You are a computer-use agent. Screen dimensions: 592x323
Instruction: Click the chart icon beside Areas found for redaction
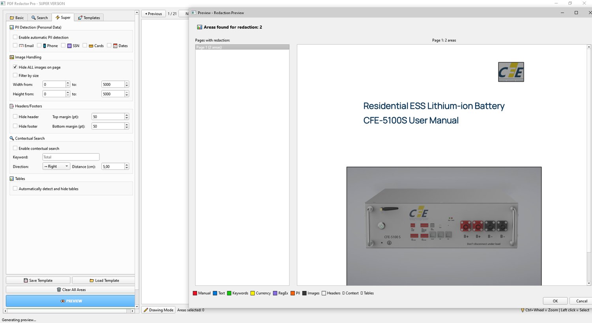199,27
